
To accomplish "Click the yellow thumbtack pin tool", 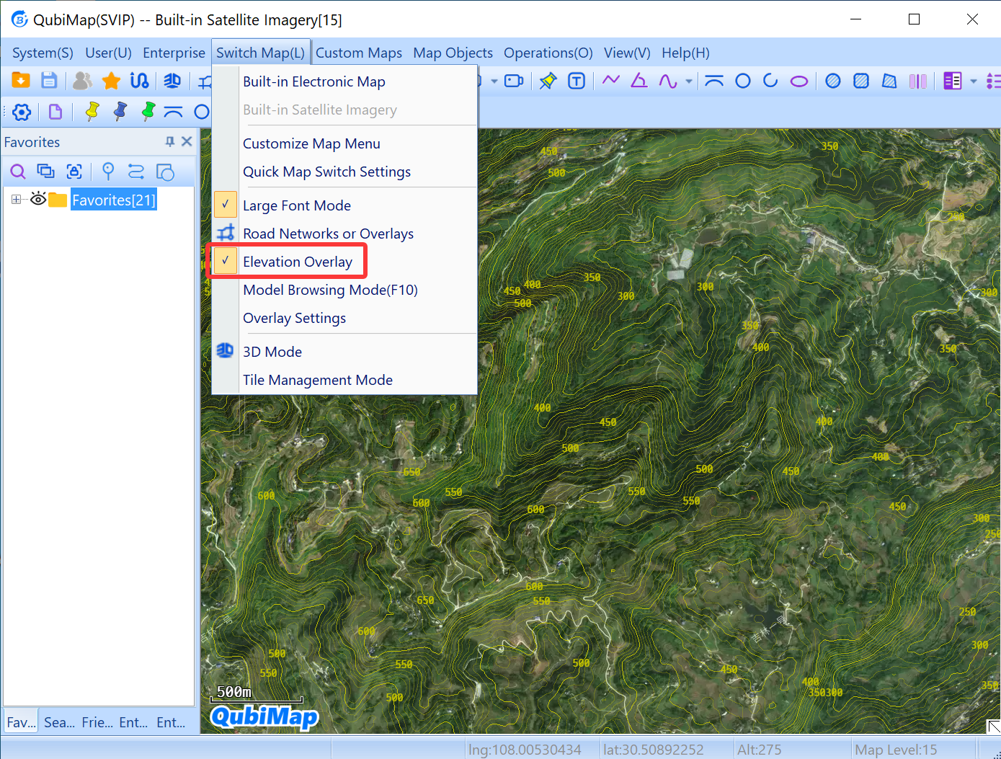I will pos(548,81).
